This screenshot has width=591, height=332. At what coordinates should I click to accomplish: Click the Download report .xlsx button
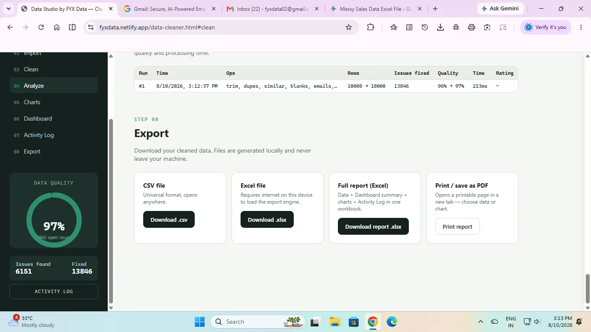(x=373, y=227)
